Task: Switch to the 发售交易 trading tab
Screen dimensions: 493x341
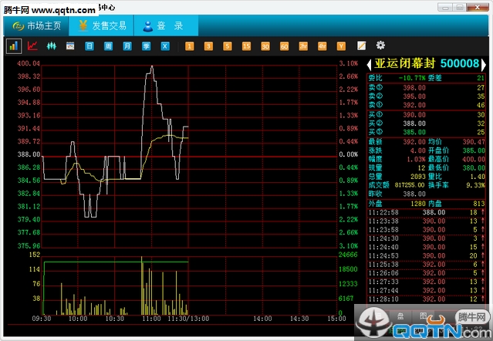Action: click(102, 25)
